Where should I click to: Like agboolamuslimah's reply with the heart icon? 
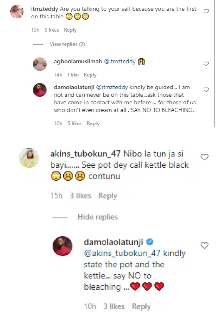[x=206, y=64]
